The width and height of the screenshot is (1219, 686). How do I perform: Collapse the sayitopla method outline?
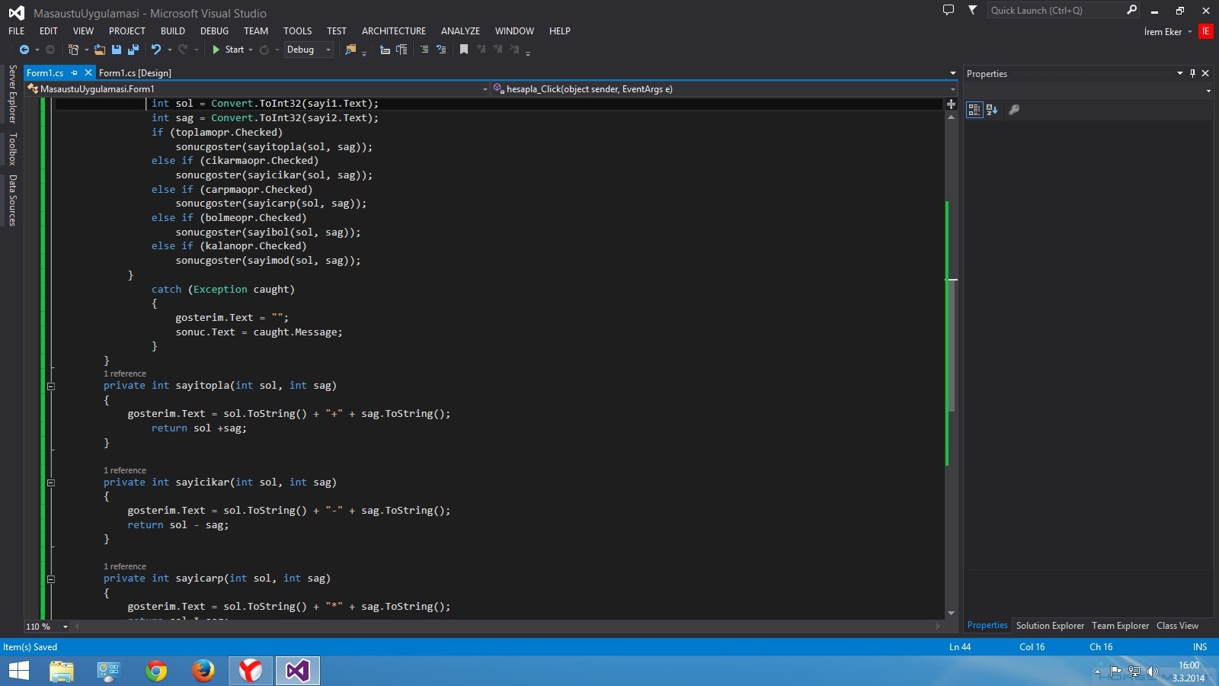(51, 386)
